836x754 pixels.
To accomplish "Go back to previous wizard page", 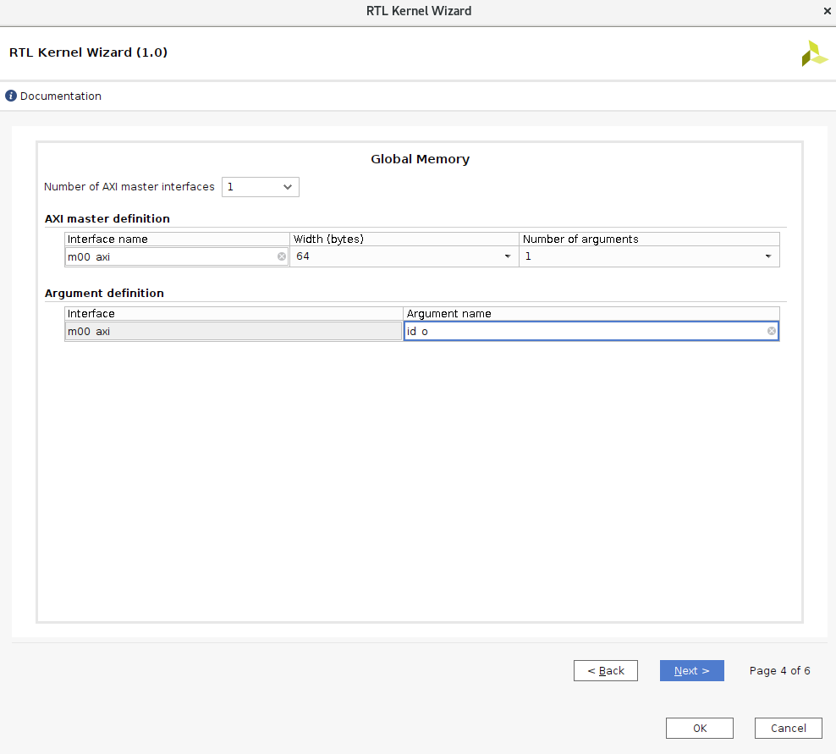I will click(x=606, y=670).
